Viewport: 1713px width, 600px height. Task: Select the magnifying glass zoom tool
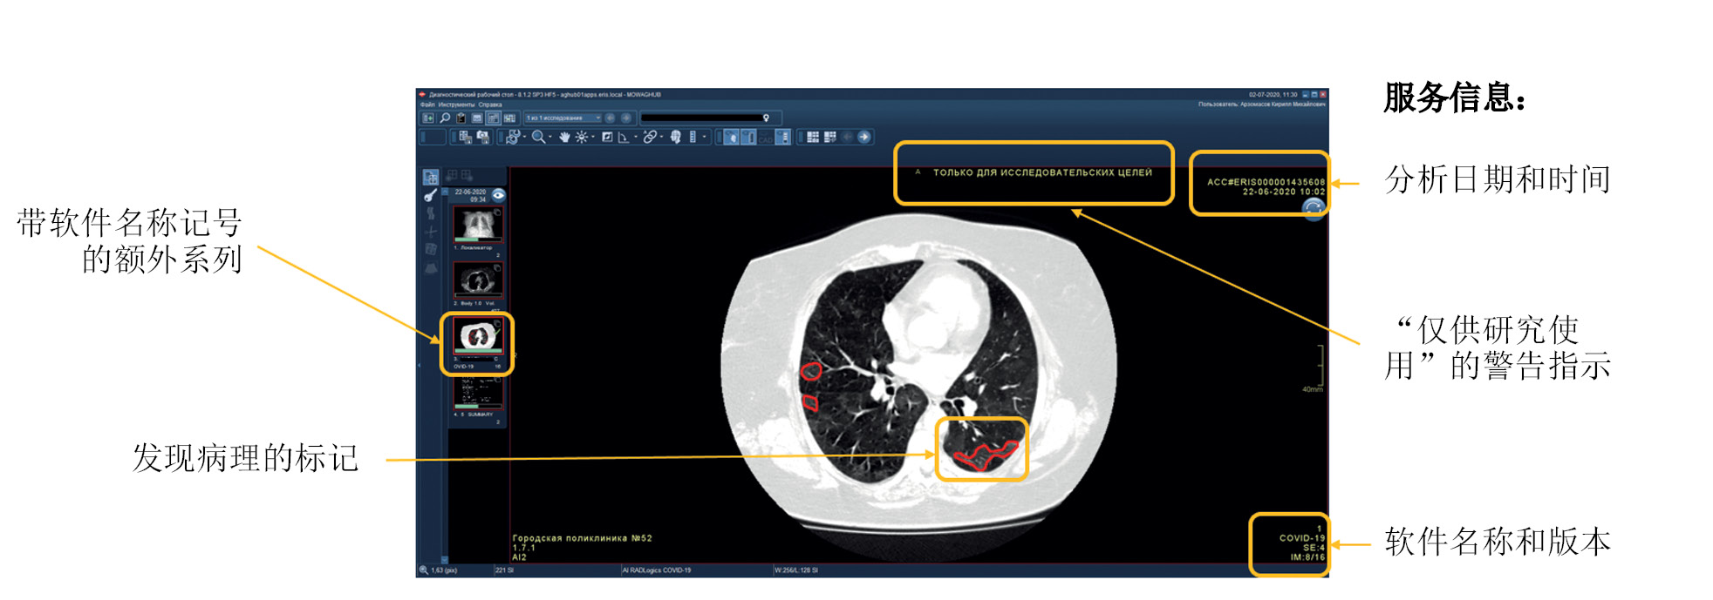538,137
